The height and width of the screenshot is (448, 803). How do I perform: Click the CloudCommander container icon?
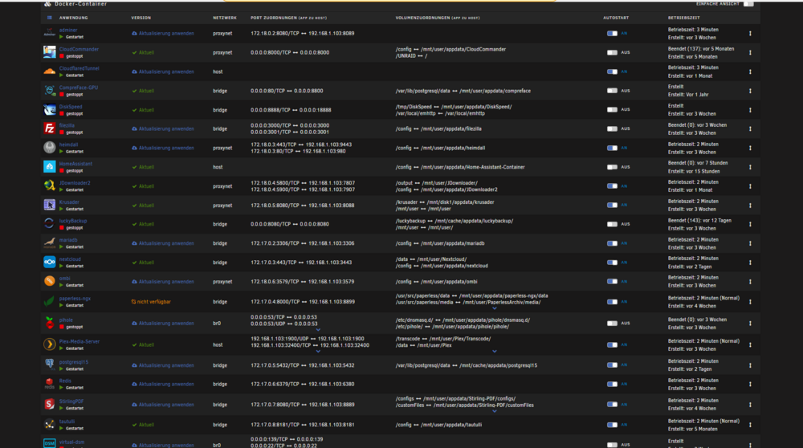pyautogui.click(x=49, y=52)
